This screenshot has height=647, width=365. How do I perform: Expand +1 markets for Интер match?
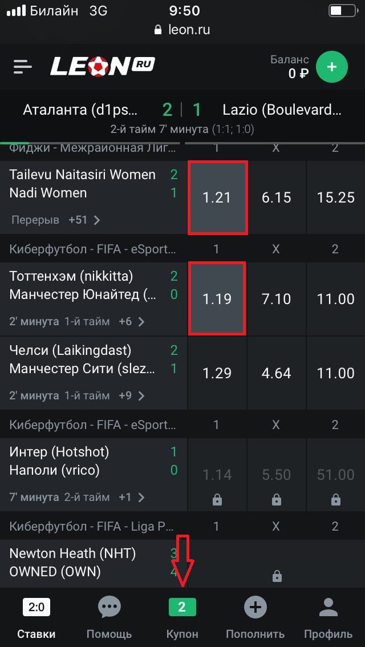tap(132, 498)
